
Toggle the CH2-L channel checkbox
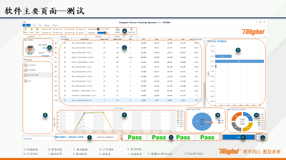point(50,33)
